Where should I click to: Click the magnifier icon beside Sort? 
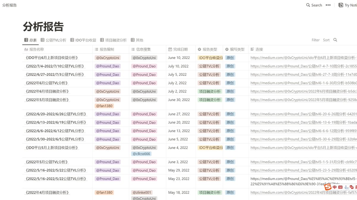coord(335,40)
